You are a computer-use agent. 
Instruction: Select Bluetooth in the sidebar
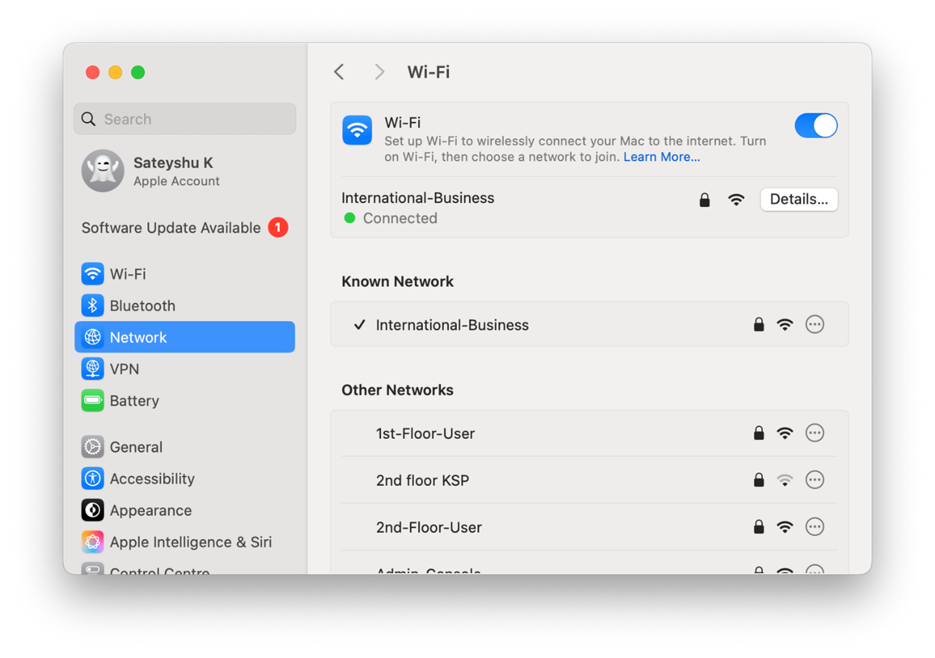click(185, 305)
